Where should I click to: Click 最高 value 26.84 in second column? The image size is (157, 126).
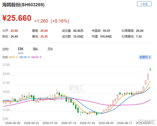44,31
